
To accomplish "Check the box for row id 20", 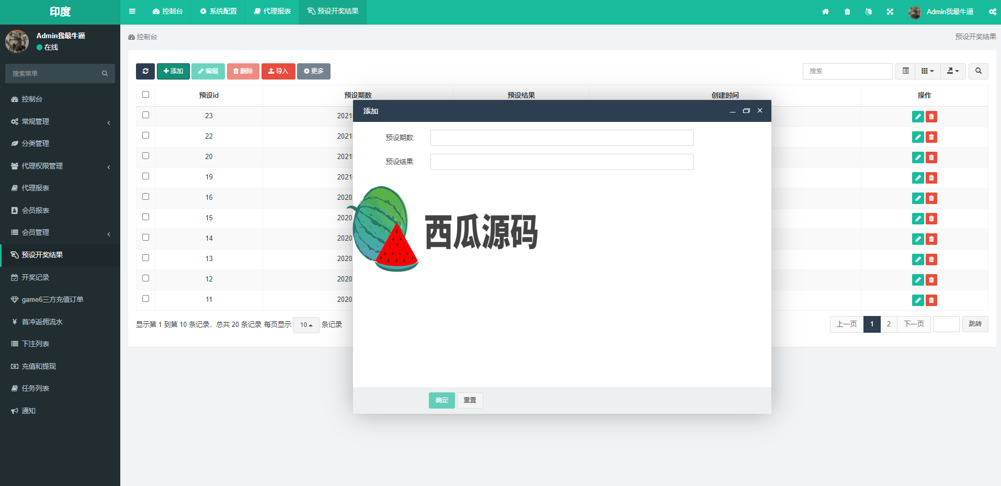I will pyautogui.click(x=145, y=156).
